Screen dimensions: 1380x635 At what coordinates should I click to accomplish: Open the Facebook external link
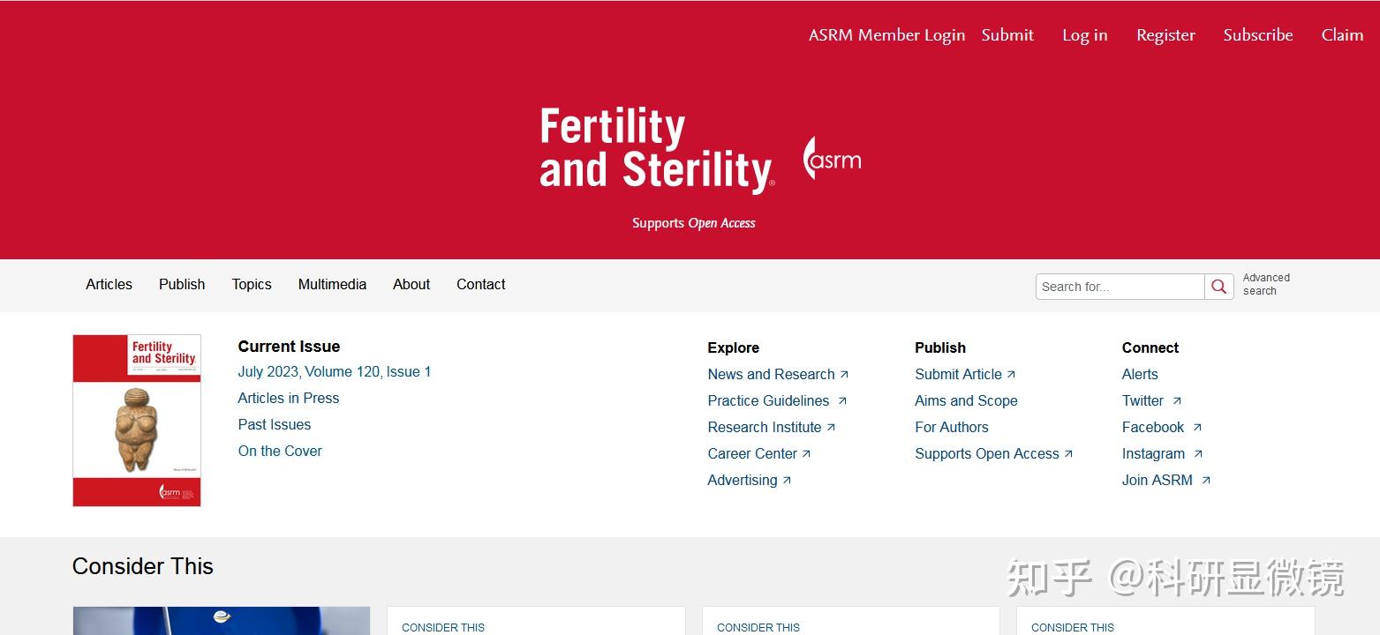pos(1162,427)
